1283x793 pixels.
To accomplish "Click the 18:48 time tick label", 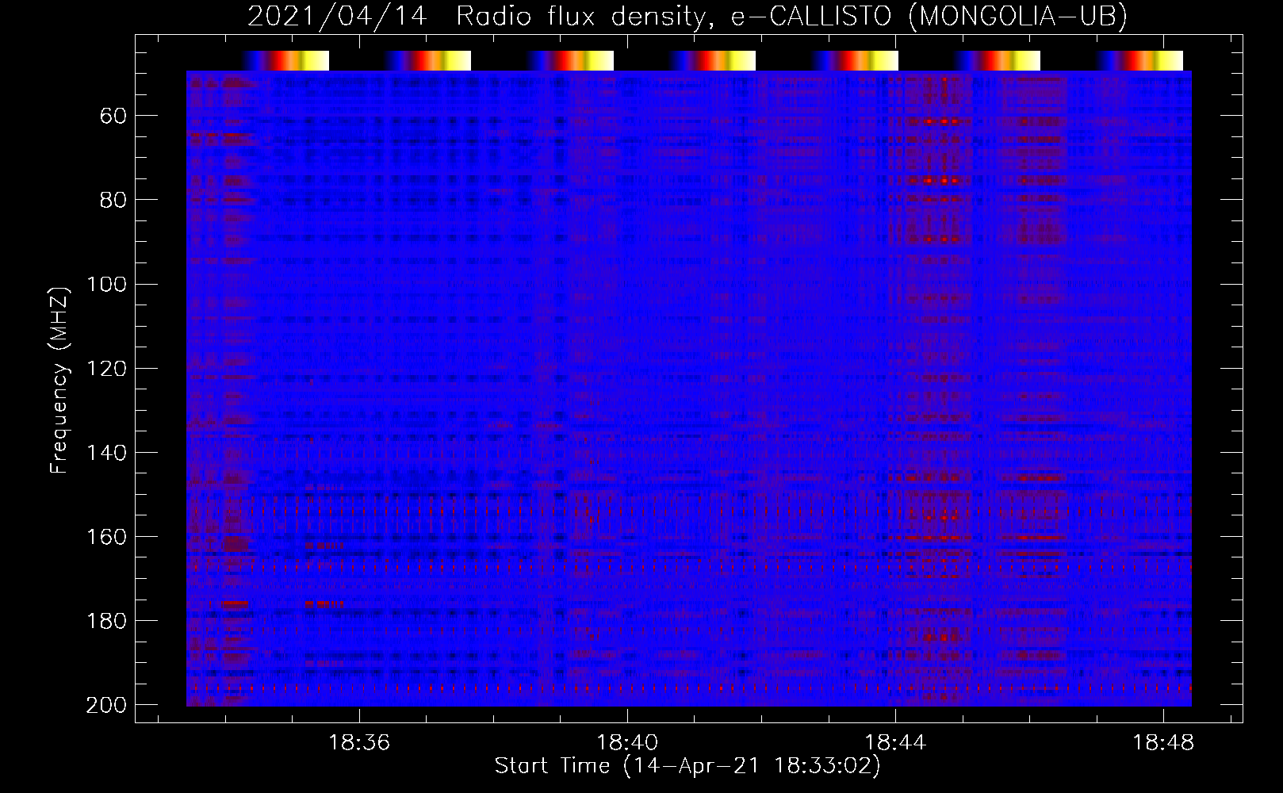I will [1163, 743].
